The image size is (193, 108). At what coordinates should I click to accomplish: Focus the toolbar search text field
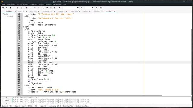70,8
